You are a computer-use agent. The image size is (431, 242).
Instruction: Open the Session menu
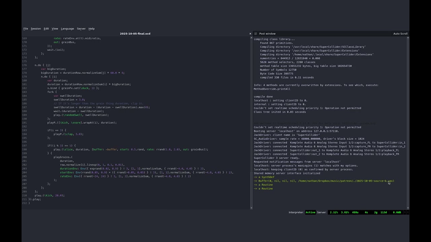tap(36, 29)
